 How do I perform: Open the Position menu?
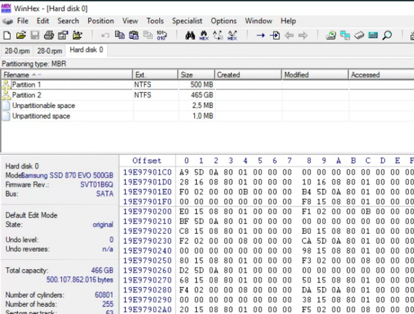100,21
